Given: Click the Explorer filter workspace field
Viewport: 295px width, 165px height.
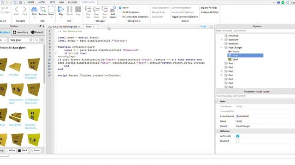Looking at the screenshot, I should (255, 31).
